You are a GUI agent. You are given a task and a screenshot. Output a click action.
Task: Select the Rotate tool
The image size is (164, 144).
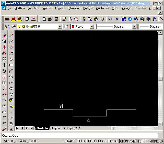click(4, 71)
